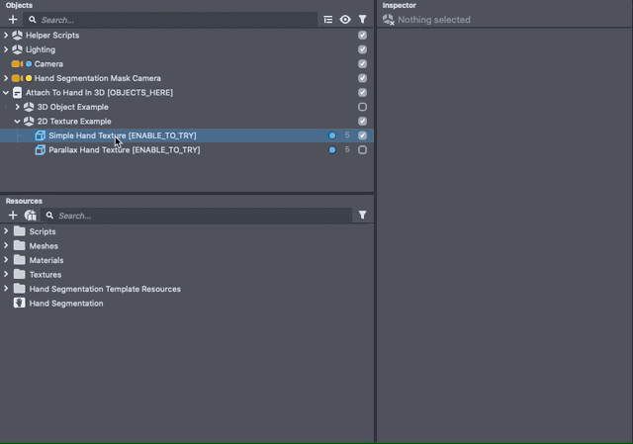Expand the Helper Scripts group
Image resolution: width=633 pixels, height=444 pixels.
coord(6,36)
